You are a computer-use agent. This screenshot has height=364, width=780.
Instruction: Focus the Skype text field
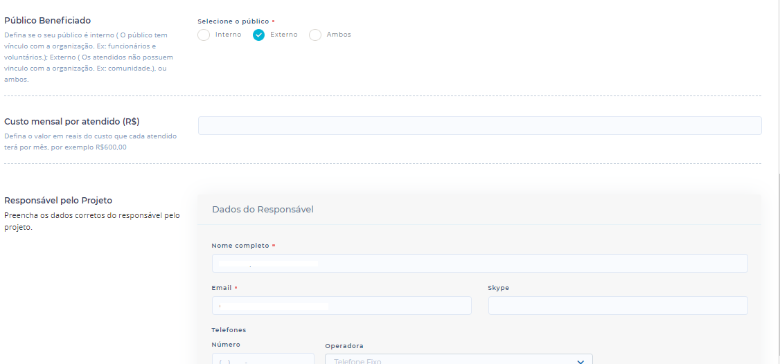tap(618, 305)
